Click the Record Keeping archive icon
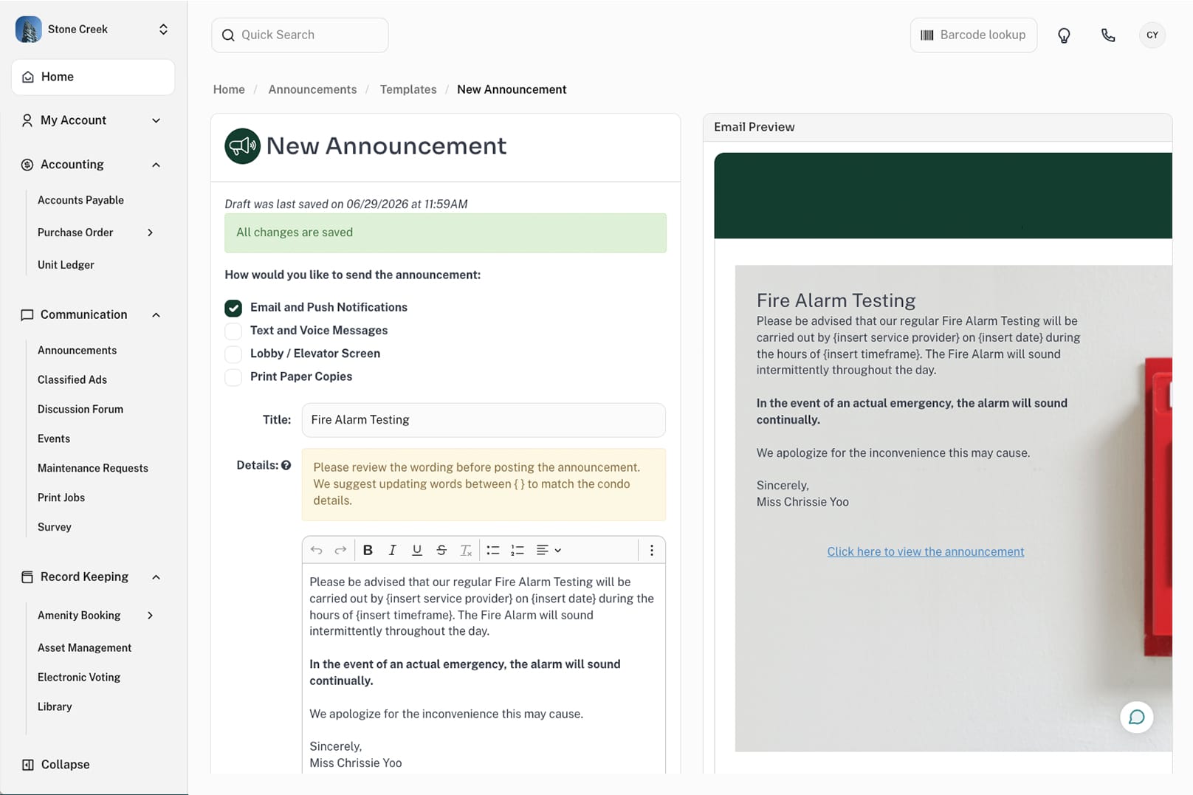1193x795 pixels. coord(27,577)
